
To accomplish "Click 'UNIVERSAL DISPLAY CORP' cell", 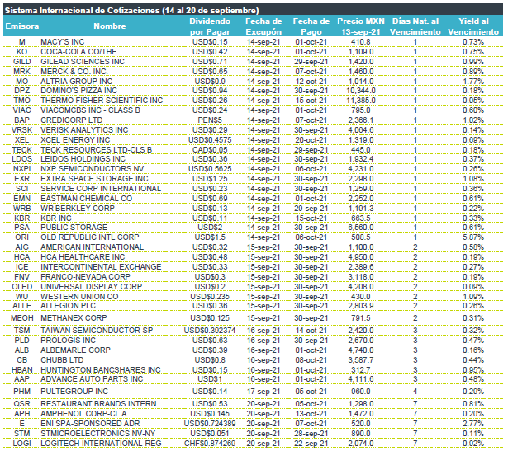I will [x=91, y=286].
